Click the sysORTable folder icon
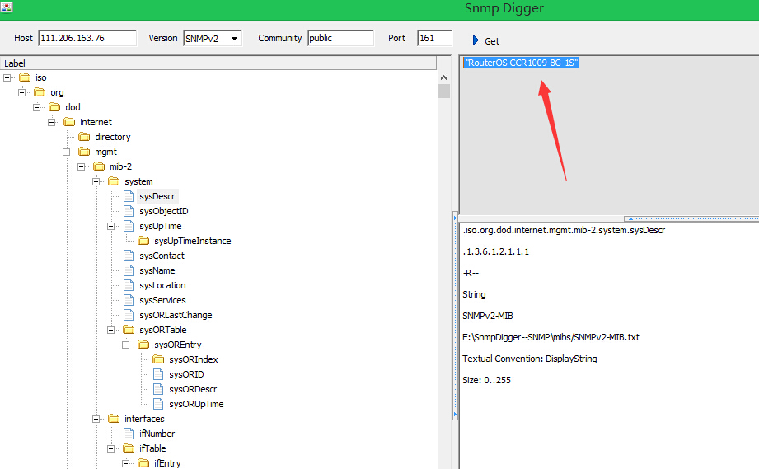 129,330
